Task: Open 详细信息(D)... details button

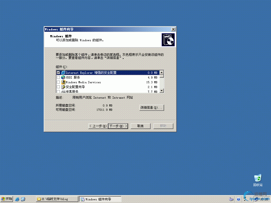Action: [x=152, y=108]
